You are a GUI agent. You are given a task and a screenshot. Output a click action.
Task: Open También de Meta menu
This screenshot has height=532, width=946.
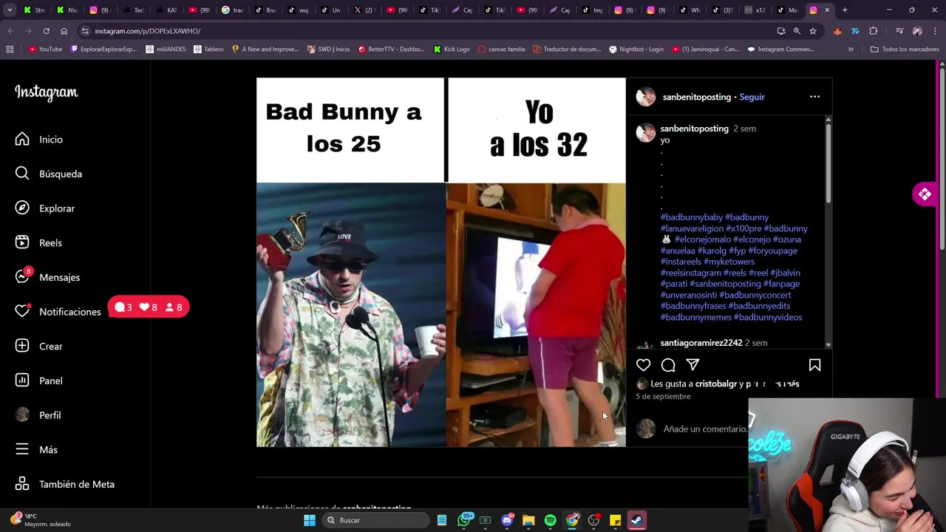pos(64,484)
